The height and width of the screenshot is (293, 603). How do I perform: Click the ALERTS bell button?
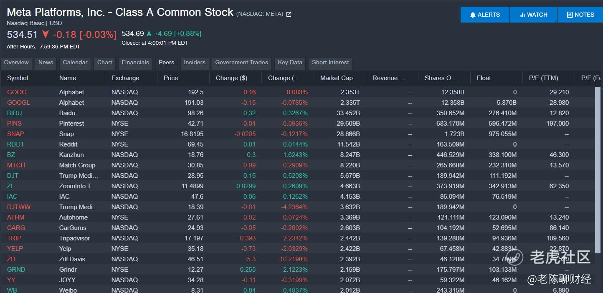tap(485, 15)
